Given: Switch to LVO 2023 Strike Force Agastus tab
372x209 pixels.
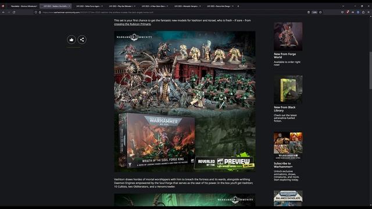Looking at the screenshot, I should click(x=88, y=6).
